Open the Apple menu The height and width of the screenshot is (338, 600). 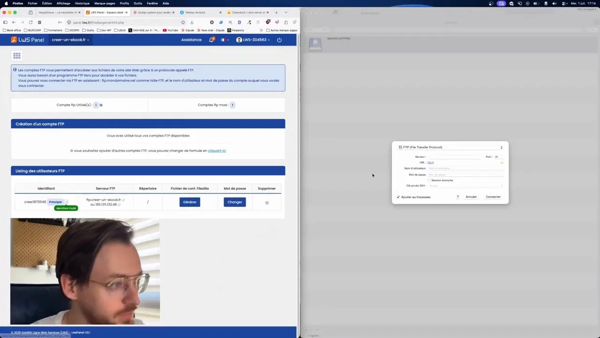click(6, 3)
